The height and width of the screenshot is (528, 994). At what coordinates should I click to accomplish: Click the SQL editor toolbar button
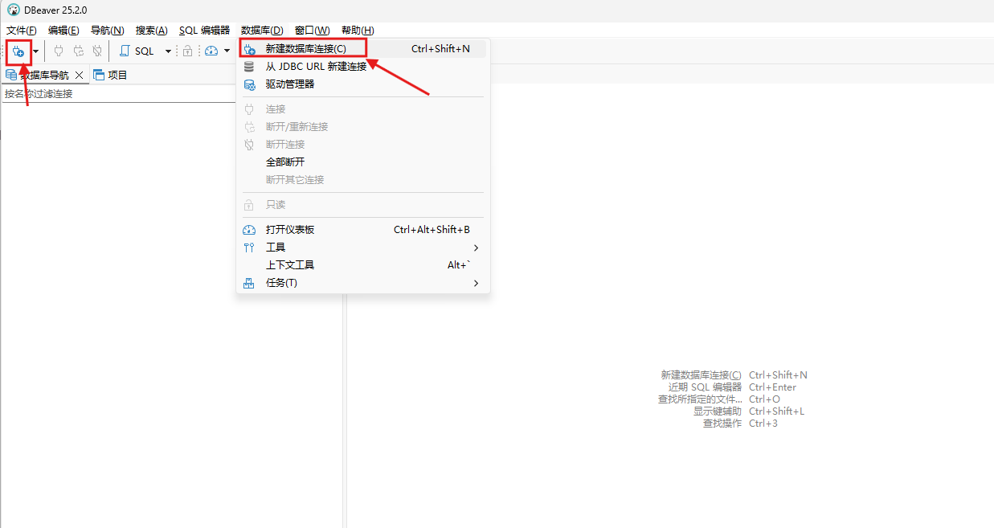click(137, 51)
